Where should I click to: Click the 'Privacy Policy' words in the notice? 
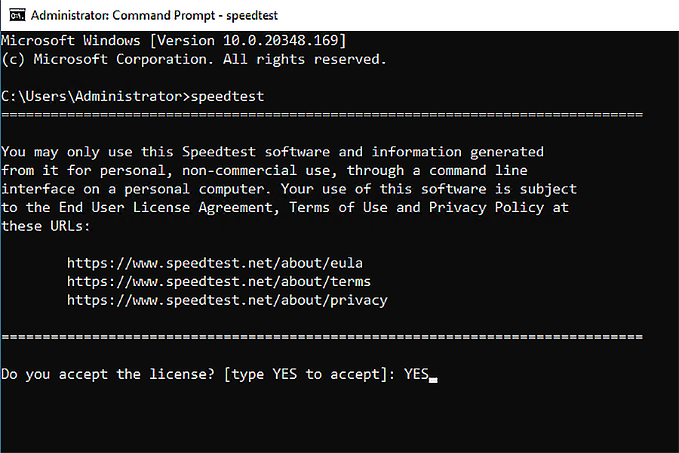[x=487, y=208]
